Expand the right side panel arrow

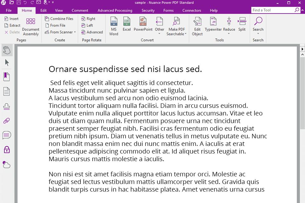302,49
